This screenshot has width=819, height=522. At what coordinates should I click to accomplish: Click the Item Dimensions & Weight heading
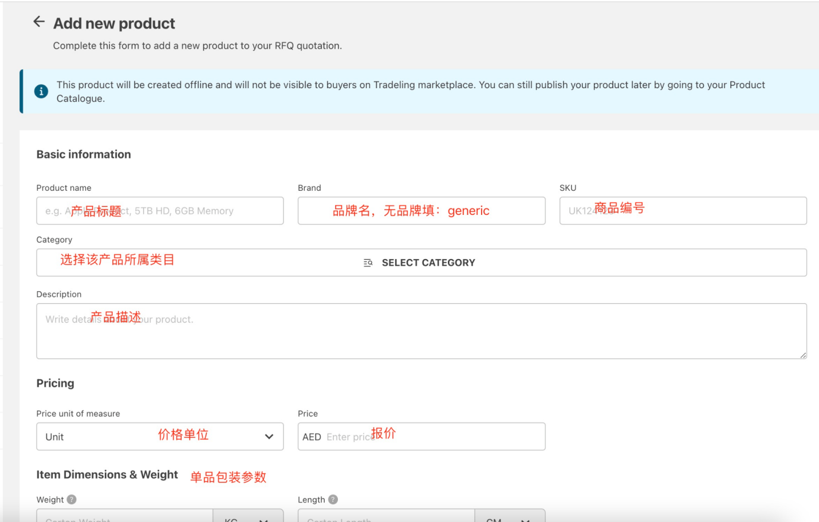107,474
